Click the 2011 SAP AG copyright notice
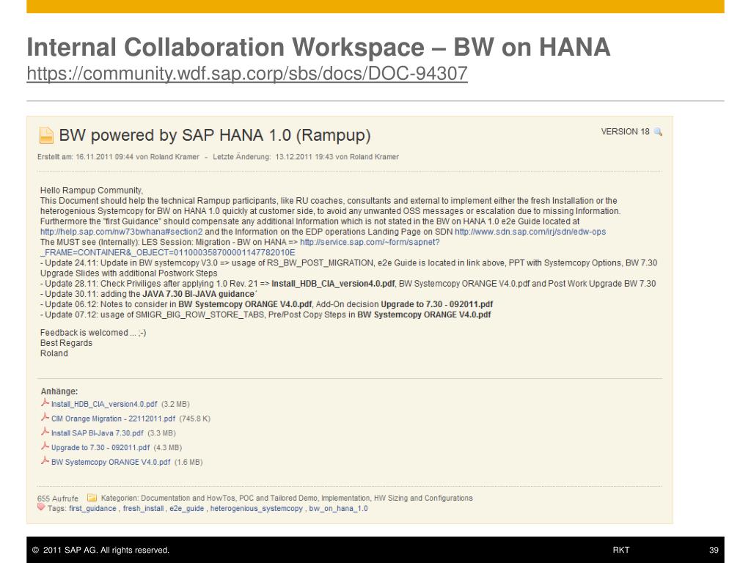 pyautogui.click(x=100, y=550)
